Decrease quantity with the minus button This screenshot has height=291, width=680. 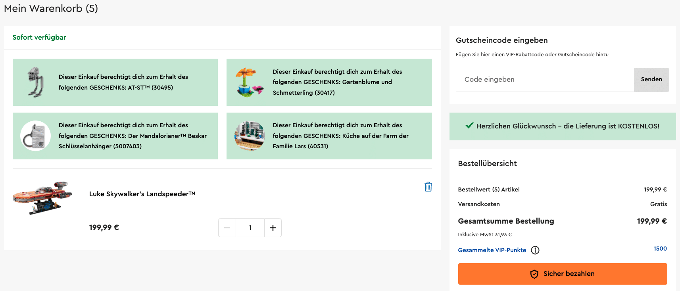(x=227, y=228)
